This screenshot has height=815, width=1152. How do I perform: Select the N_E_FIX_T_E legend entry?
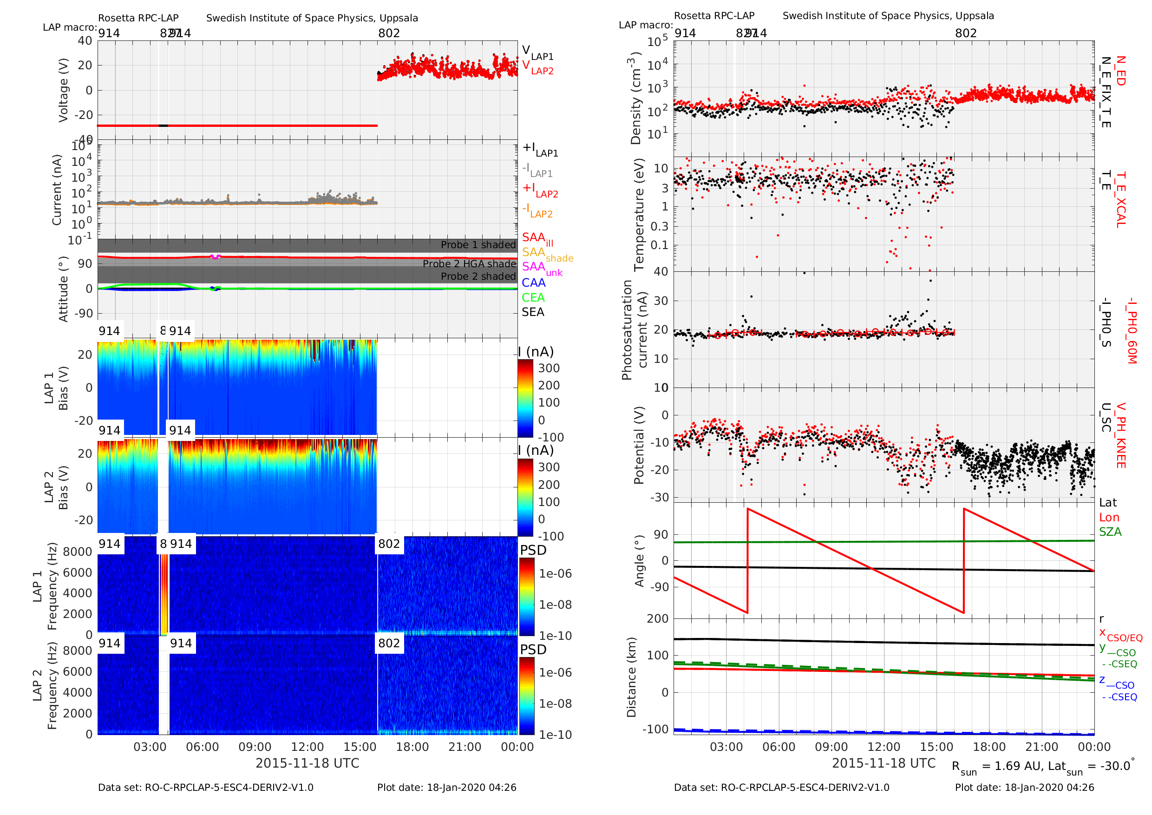pyautogui.click(x=1106, y=92)
